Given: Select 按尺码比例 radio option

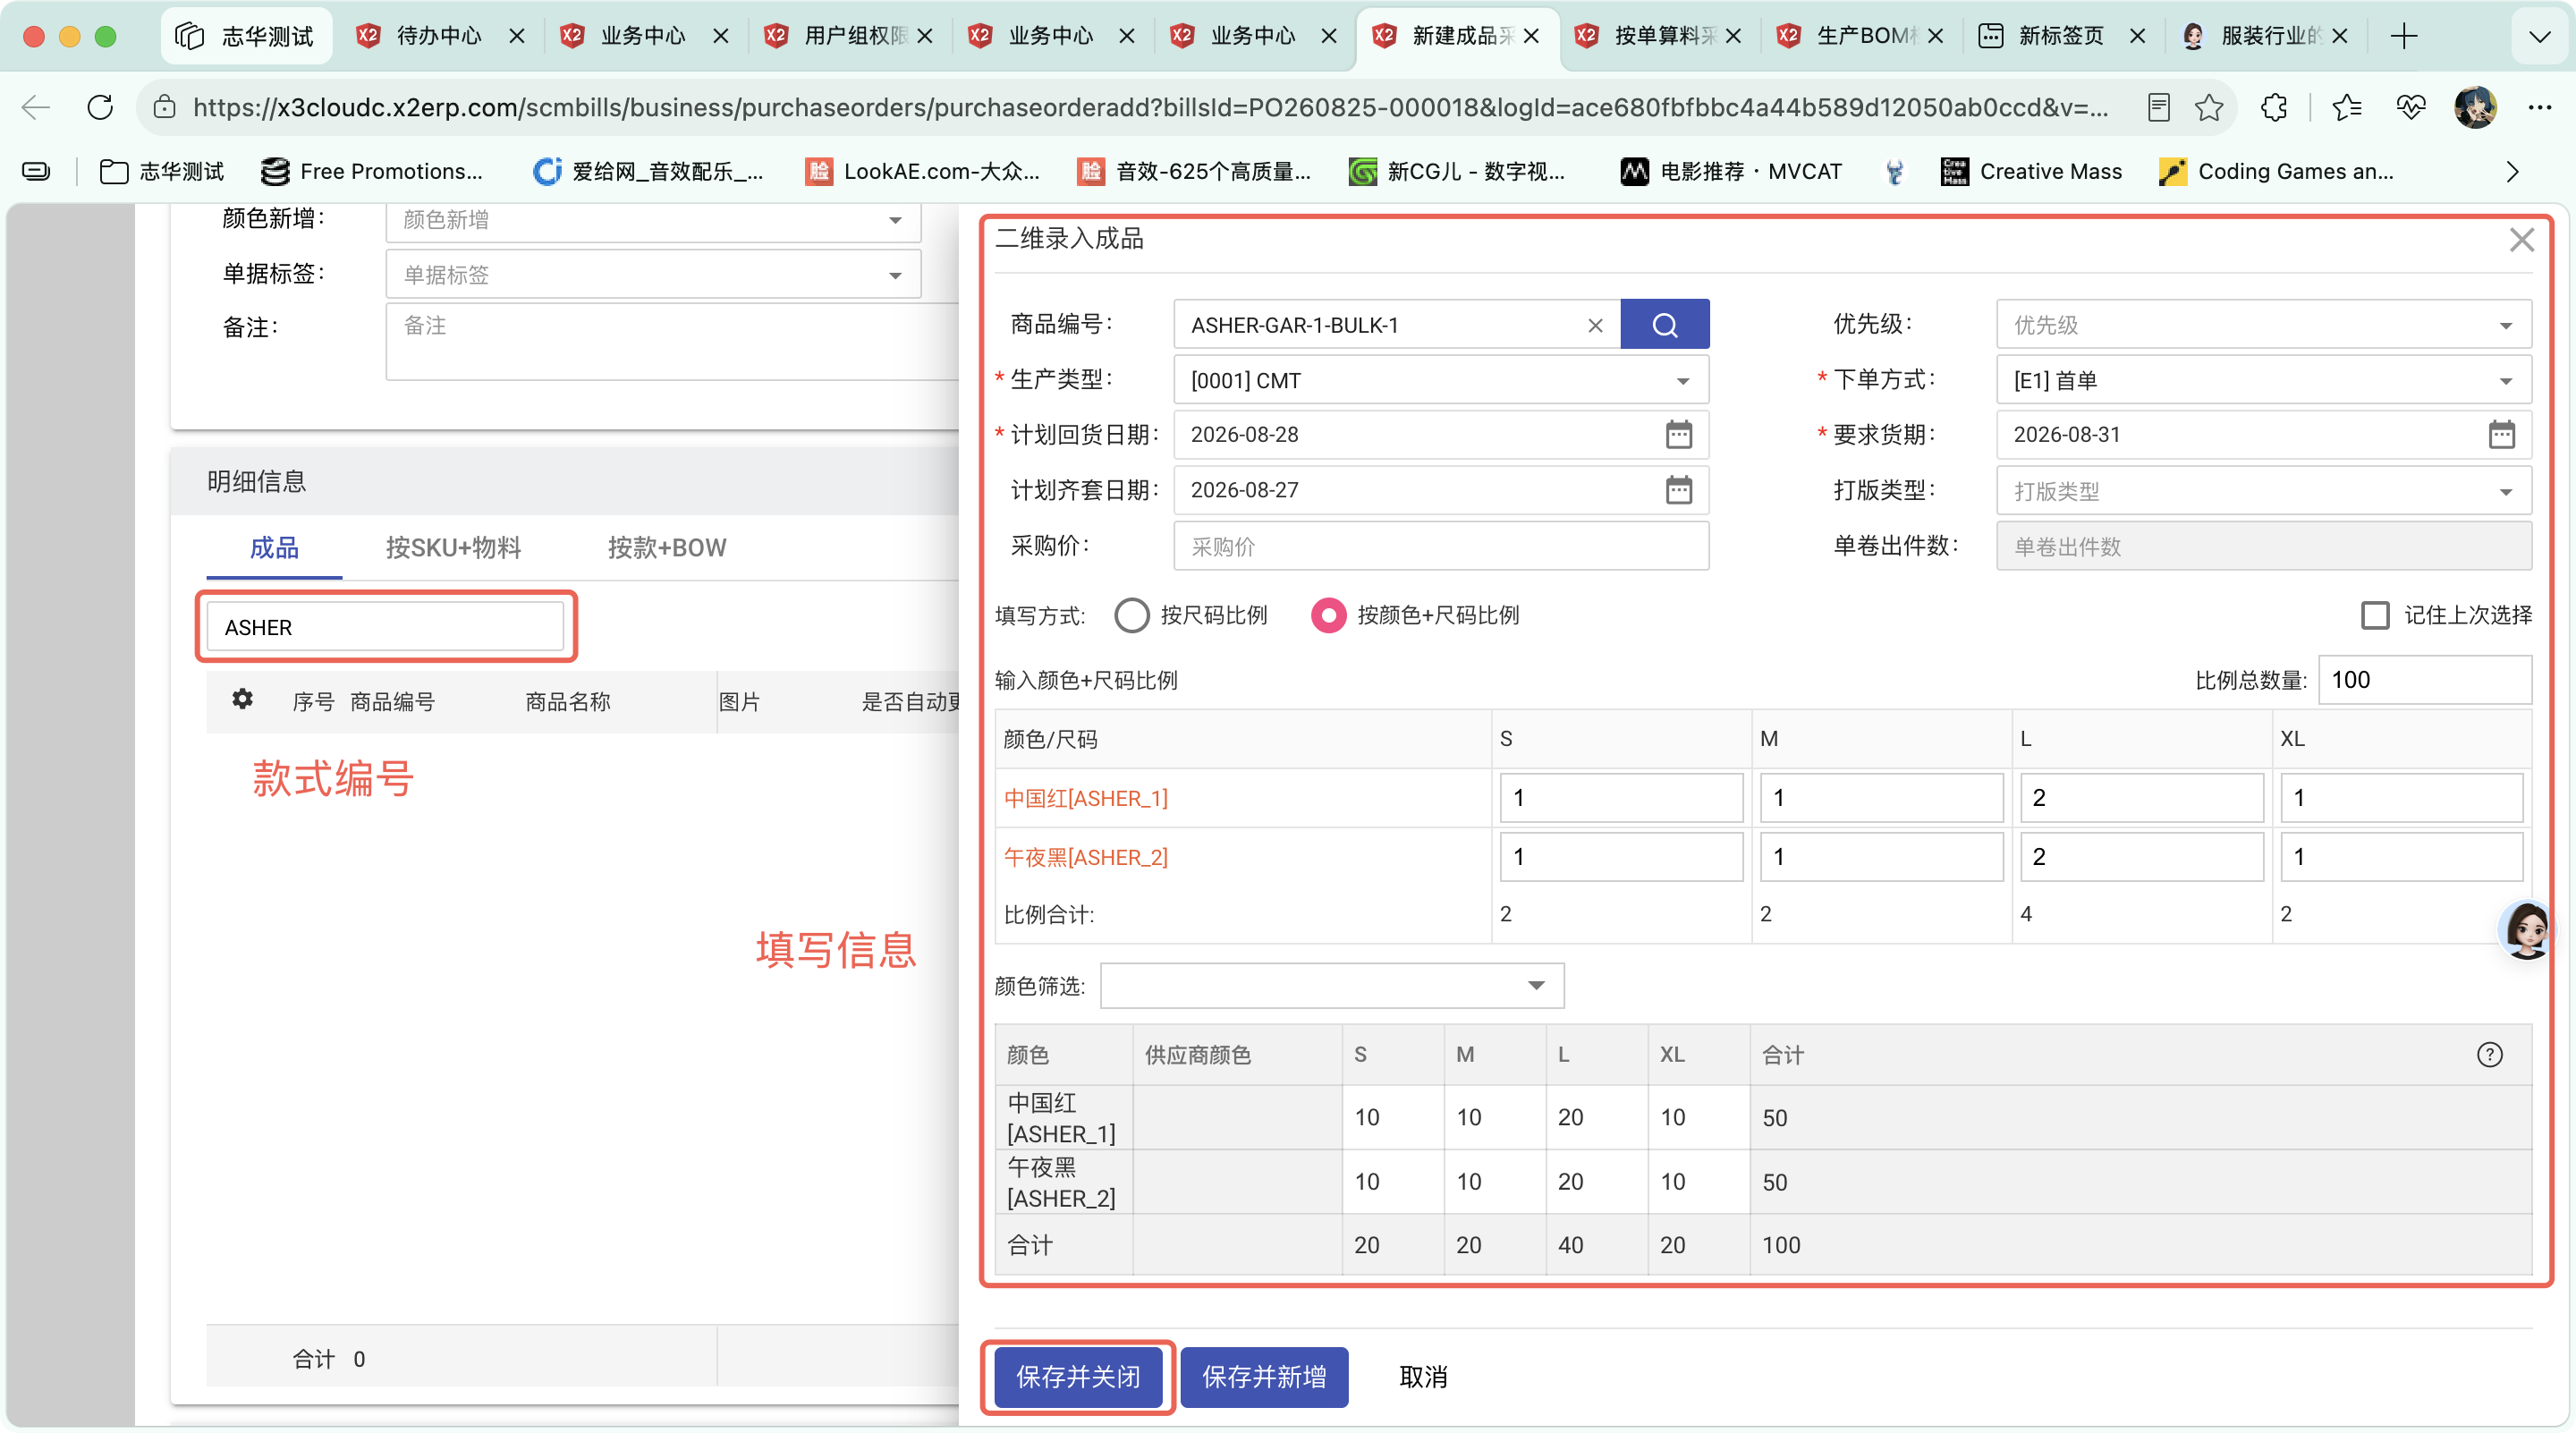Looking at the screenshot, I should 1131,615.
